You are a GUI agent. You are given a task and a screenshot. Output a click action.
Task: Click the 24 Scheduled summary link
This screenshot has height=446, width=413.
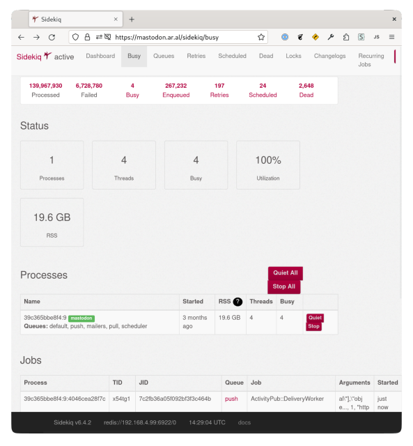point(263,91)
